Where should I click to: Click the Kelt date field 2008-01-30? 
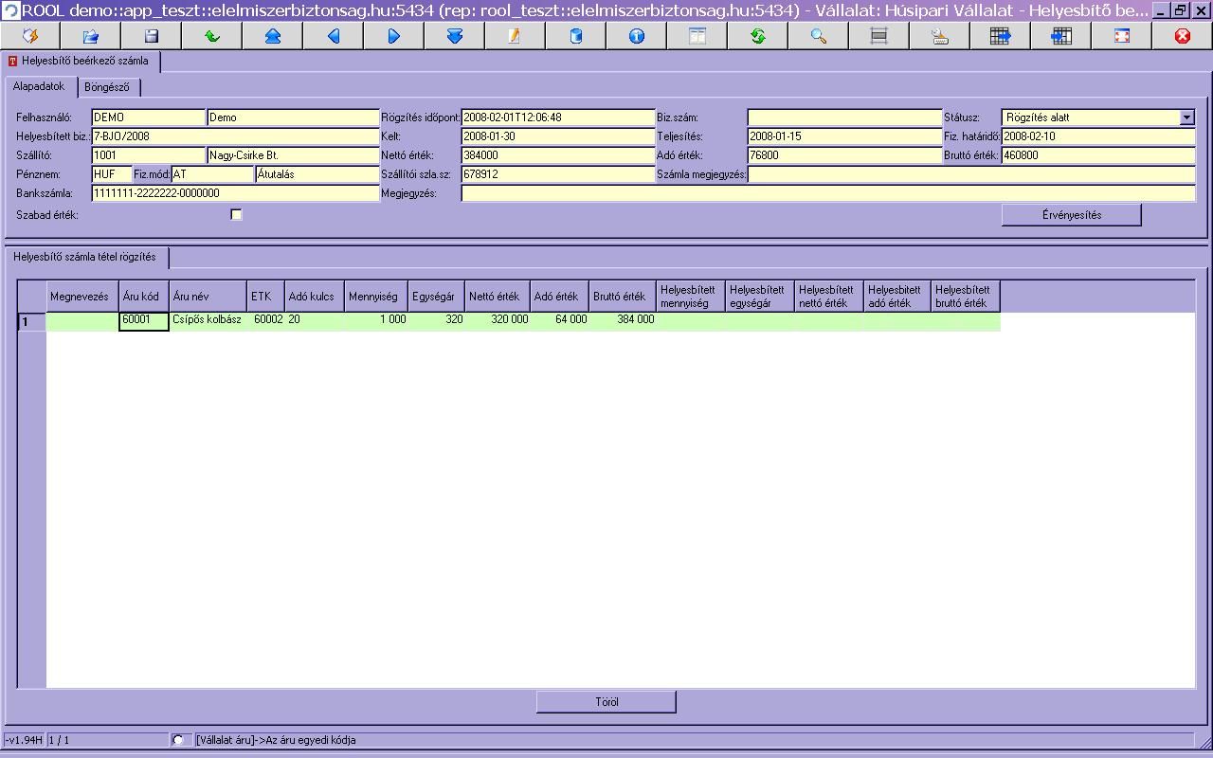click(x=558, y=136)
